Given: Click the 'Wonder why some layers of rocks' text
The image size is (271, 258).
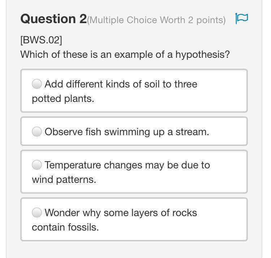Looking at the screenshot, I should 121,212.
